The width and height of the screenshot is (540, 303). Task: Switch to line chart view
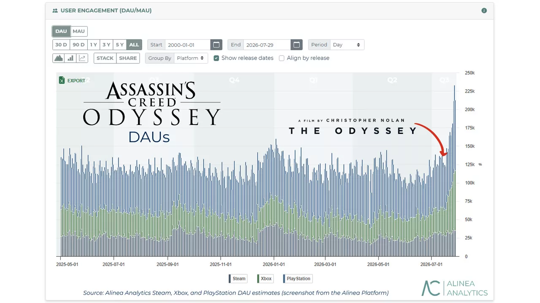coord(82,58)
